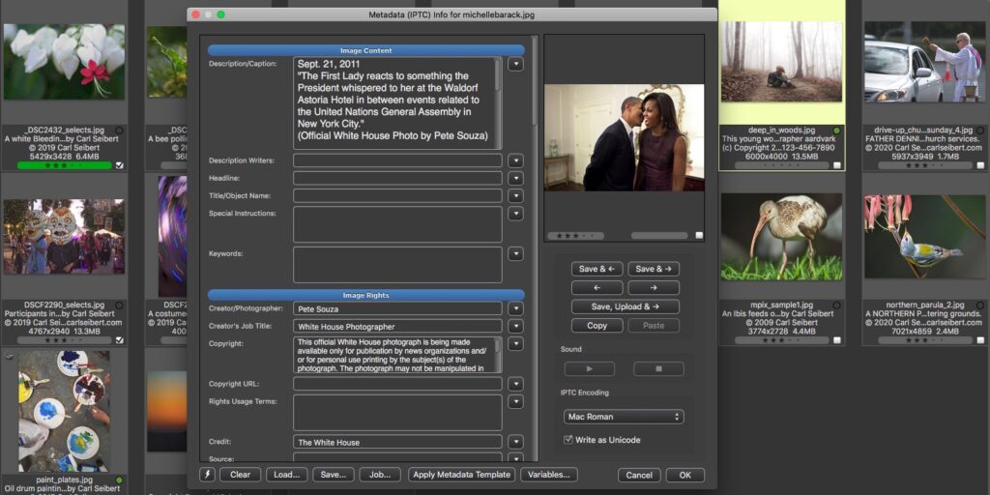
Task: Click the Save... template button
Action: 334,475
